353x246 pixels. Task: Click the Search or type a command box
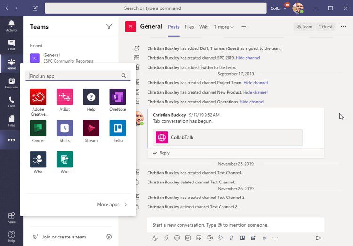tap(156, 8)
